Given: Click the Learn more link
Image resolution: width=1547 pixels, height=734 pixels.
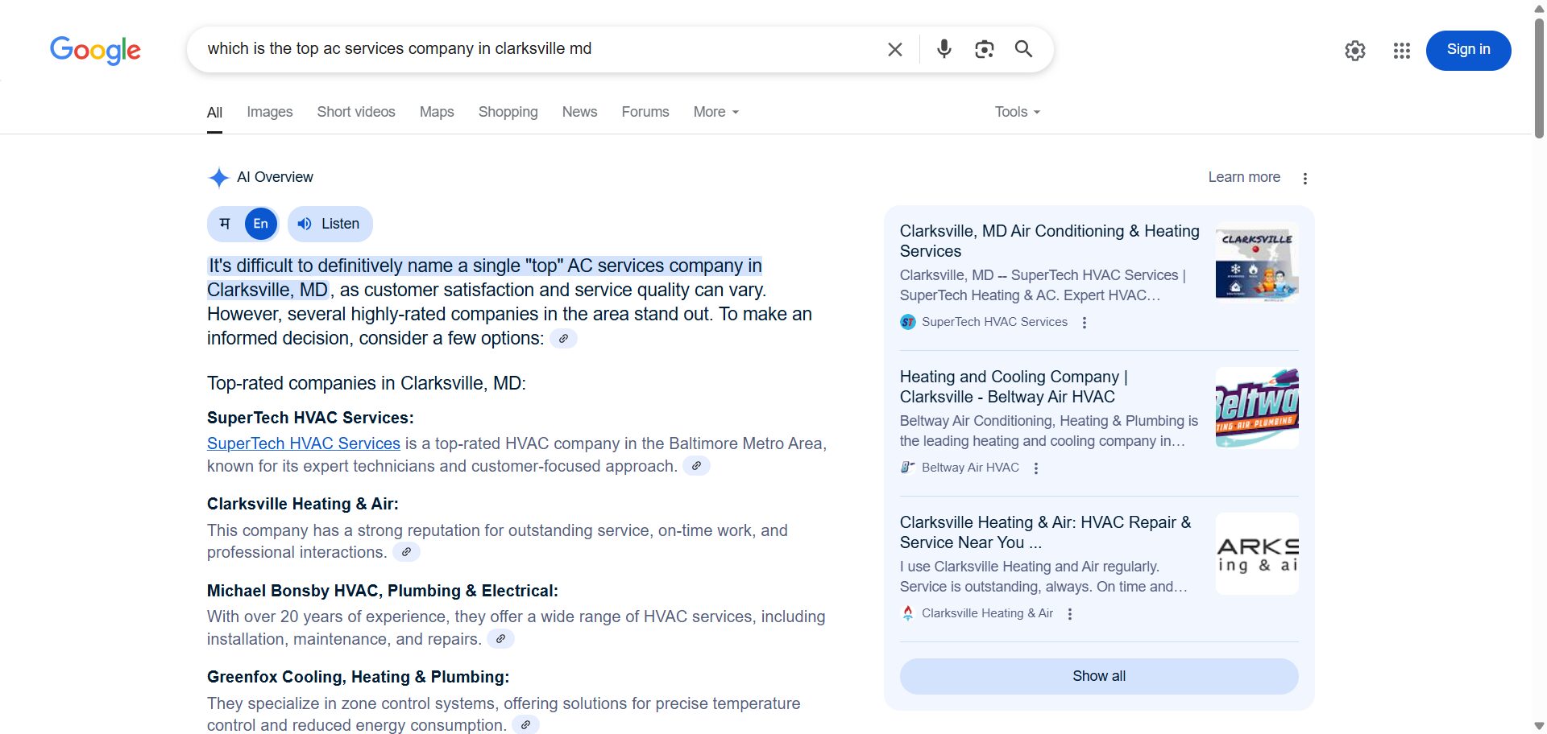Looking at the screenshot, I should [1244, 178].
